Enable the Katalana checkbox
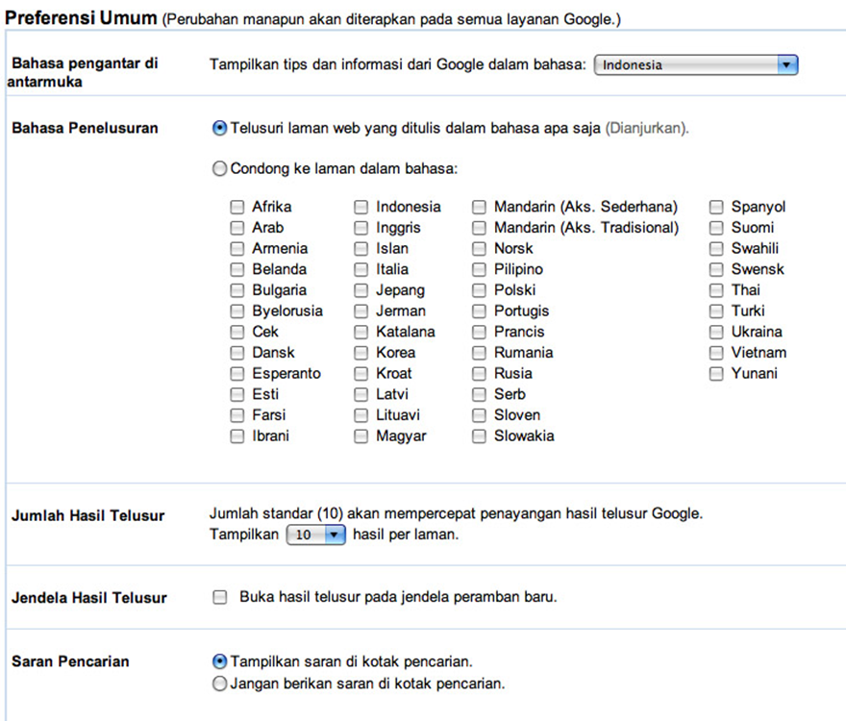This screenshot has height=721, width=846. pyautogui.click(x=361, y=332)
